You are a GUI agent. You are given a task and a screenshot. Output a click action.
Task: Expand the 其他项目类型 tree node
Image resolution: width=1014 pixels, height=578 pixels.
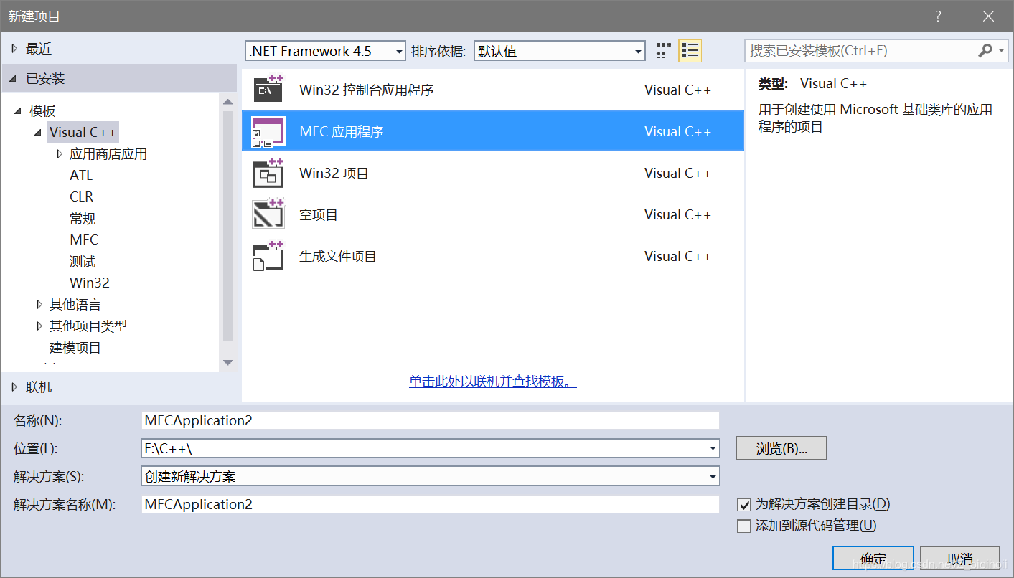pyautogui.click(x=39, y=326)
